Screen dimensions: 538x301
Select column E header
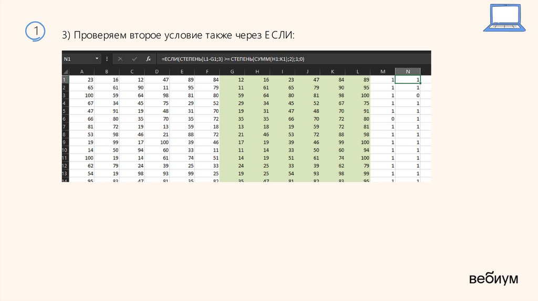pyautogui.click(x=182, y=71)
